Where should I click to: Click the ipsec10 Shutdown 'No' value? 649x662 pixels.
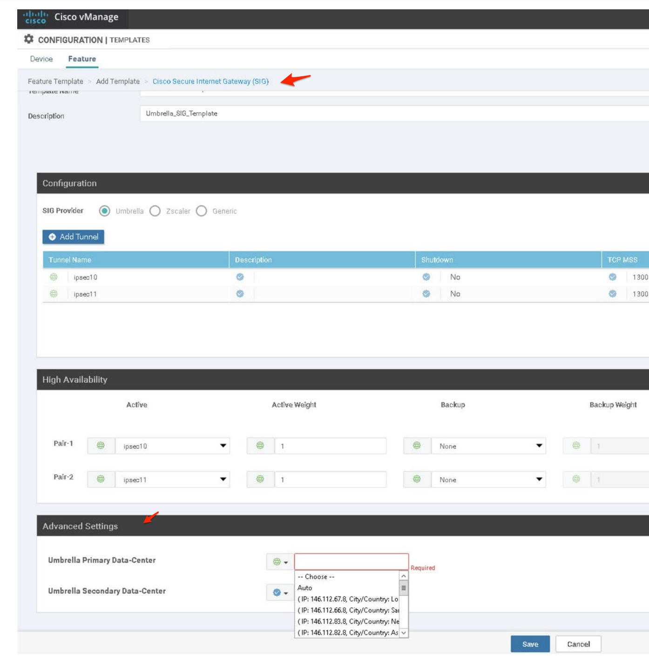pos(455,277)
